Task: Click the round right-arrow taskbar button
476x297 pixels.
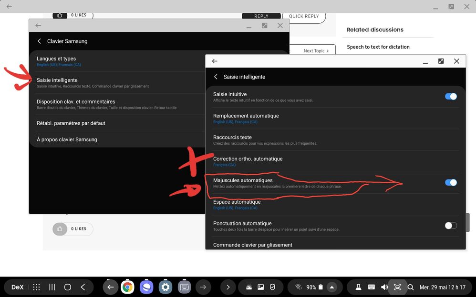Action: [x=203, y=287]
